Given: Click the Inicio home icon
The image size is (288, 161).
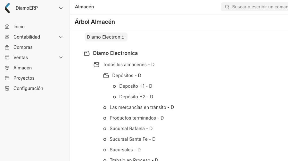Looking at the screenshot, I should pos(7,27).
